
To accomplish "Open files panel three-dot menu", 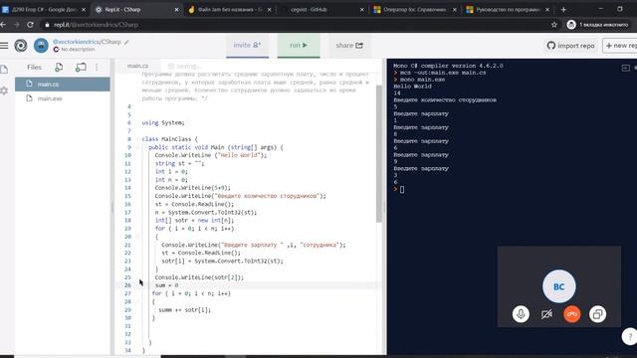I will point(97,67).
